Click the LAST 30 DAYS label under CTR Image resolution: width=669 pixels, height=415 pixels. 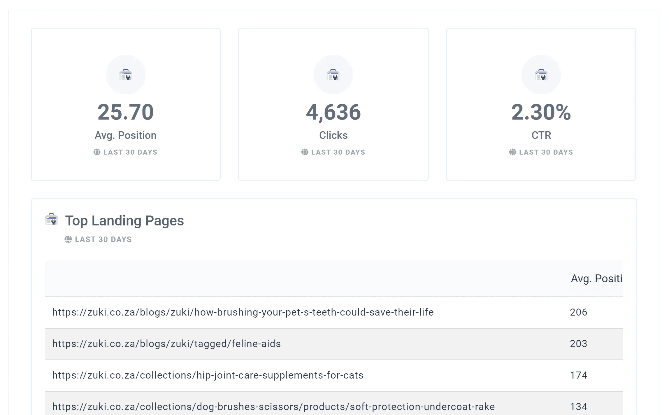546,152
